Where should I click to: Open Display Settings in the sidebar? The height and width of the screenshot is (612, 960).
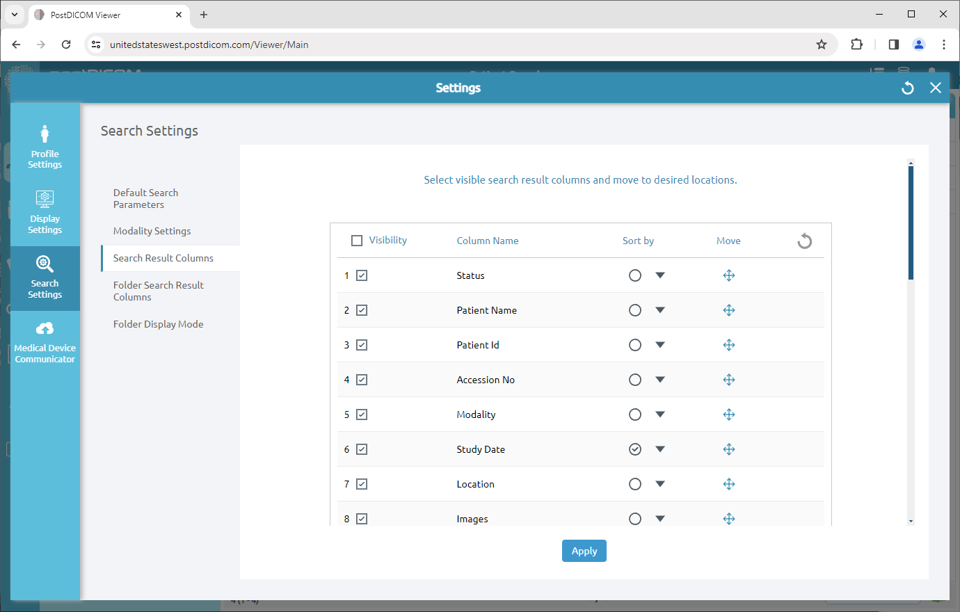pos(45,211)
